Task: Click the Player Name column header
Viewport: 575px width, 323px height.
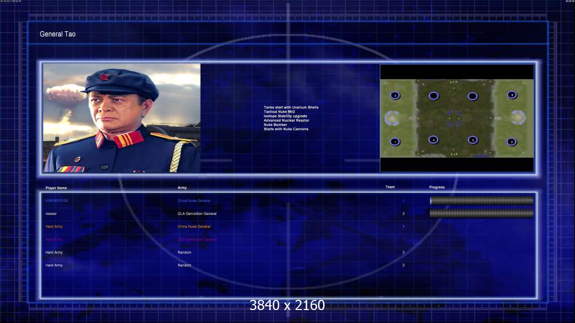Action: point(56,188)
